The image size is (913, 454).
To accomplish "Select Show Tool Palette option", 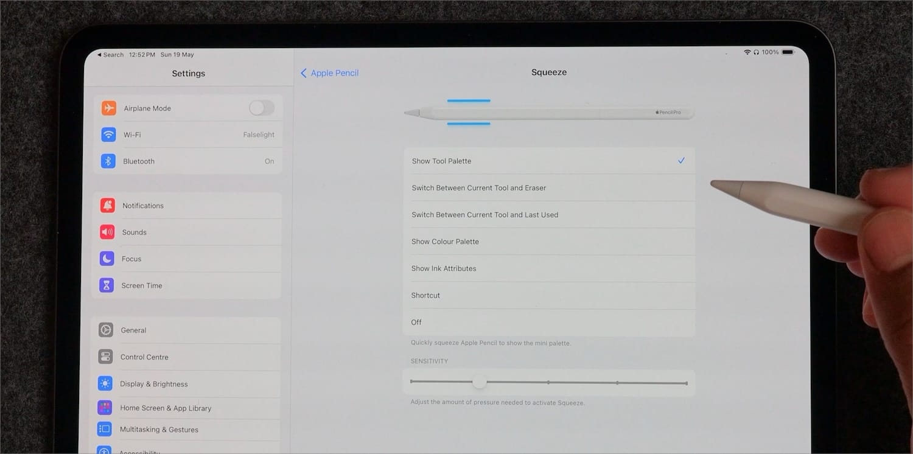I will (549, 161).
